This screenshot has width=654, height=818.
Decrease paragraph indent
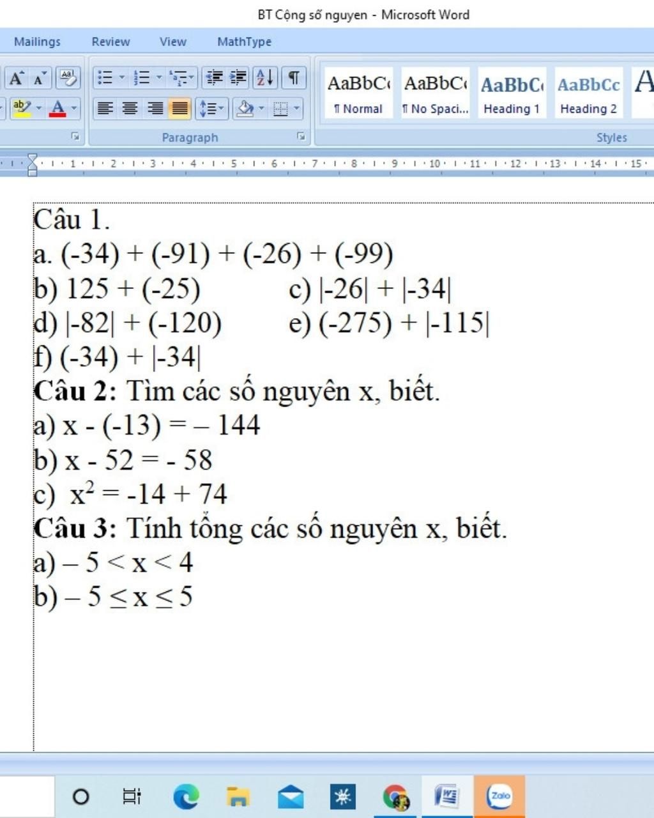[x=215, y=78]
